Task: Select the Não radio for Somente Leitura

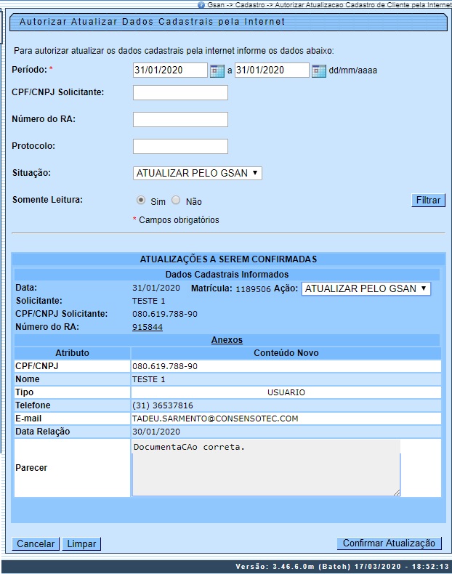Action: click(176, 201)
